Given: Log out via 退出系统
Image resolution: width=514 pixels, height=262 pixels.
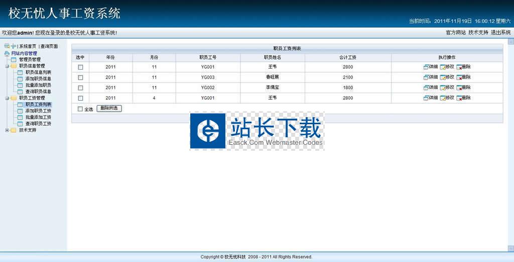Looking at the screenshot, I should click(x=500, y=33).
